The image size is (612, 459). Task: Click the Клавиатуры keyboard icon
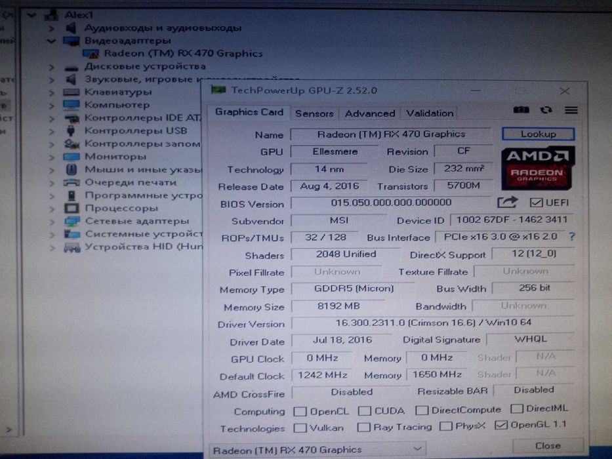(x=71, y=92)
